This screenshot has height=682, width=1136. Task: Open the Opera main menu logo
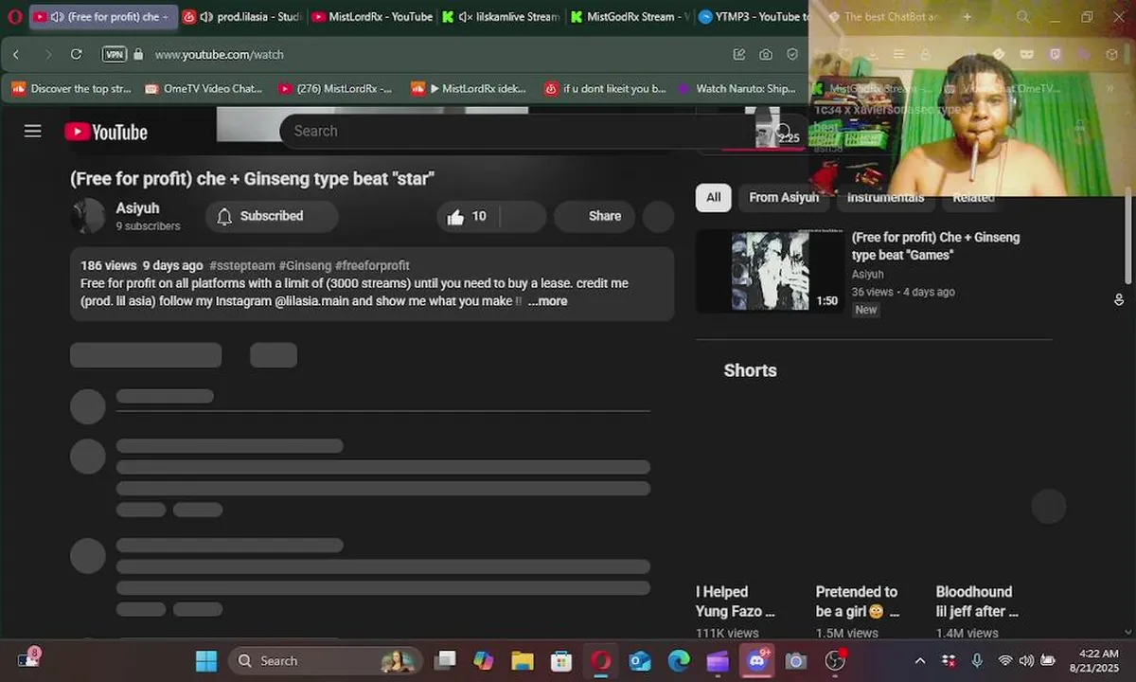pos(14,17)
